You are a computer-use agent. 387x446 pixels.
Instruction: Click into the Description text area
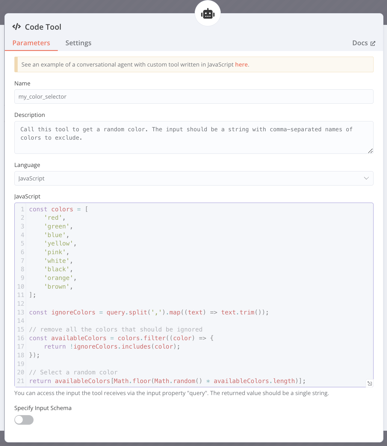pos(194,137)
